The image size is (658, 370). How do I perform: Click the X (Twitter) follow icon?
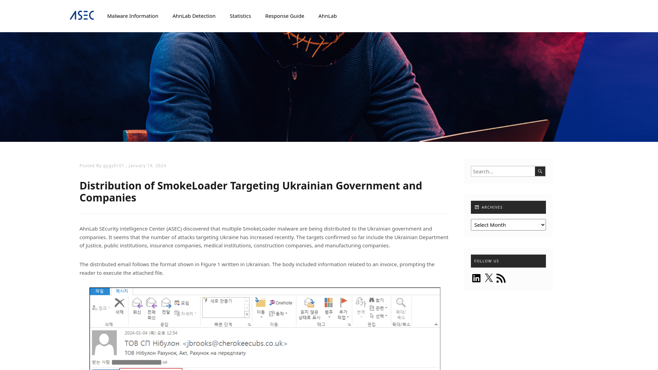click(x=488, y=277)
